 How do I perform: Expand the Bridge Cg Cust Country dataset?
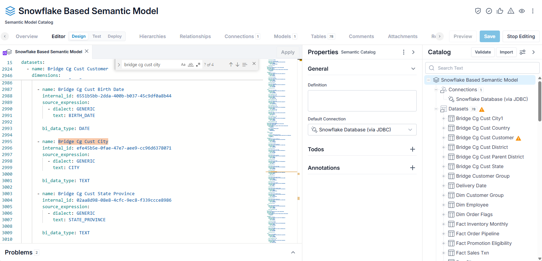(x=443, y=128)
